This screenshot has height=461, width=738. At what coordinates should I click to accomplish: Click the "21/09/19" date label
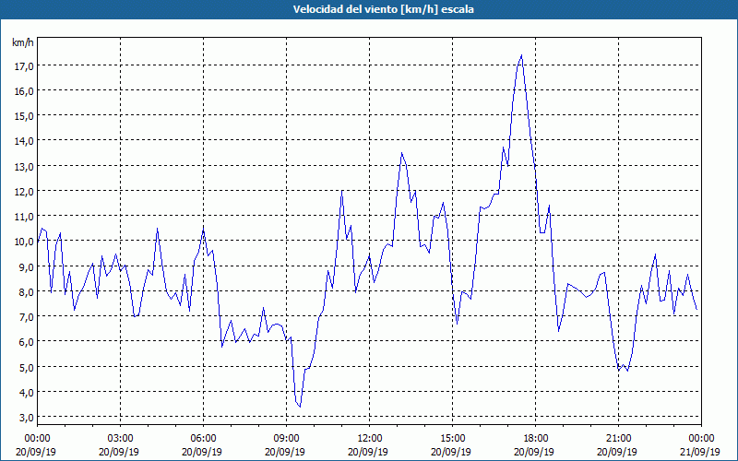(700, 452)
